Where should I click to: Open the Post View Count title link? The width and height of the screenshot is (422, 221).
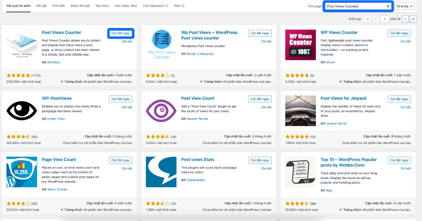tap(198, 99)
